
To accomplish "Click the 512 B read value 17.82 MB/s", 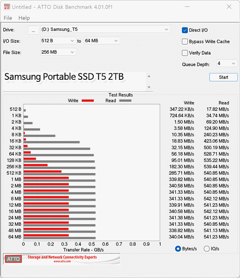I will pos(218,109).
